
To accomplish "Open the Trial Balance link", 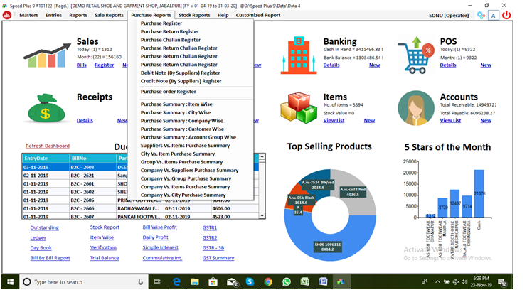I will (104, 258).
